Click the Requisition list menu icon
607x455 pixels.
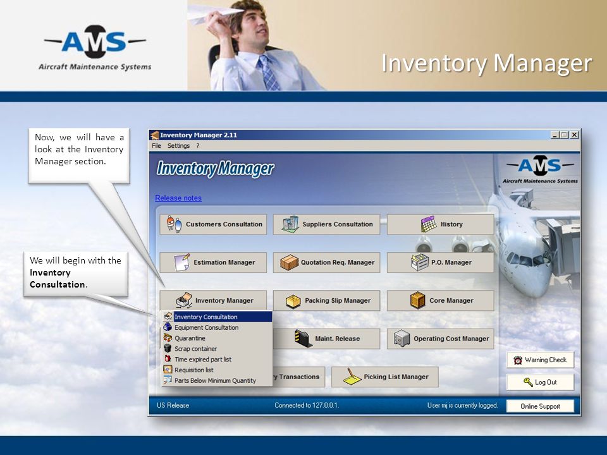pos(168,370)
